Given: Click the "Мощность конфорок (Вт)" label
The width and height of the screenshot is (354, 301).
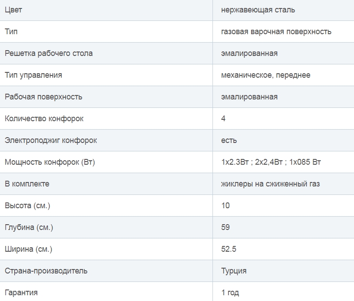Looking at the screenshot, I should (x=50, y=162).
